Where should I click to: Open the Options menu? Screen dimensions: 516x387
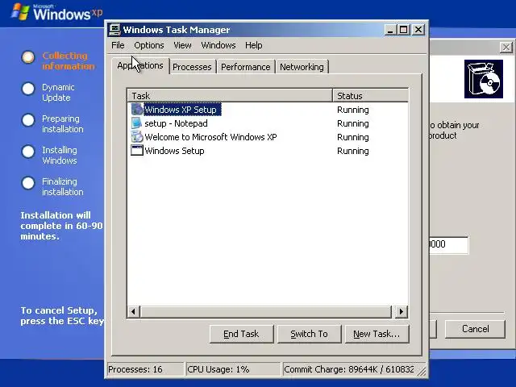click(x=148, y=45)
